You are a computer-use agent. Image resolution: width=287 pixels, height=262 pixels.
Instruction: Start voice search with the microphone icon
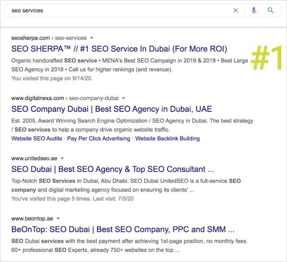[x=254, y=10]
